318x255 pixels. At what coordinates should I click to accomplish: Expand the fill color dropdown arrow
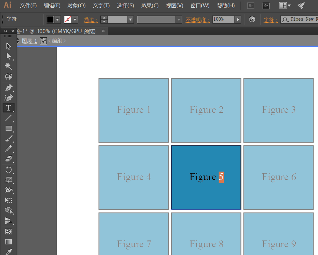coord(58,20)
